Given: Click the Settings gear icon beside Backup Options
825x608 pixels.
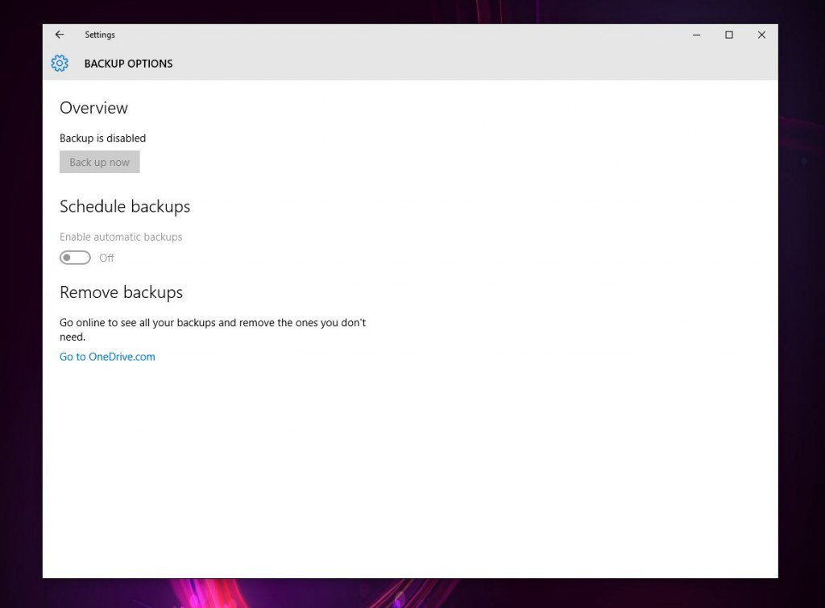Looking at the screenshot, I should click(60, 63).
